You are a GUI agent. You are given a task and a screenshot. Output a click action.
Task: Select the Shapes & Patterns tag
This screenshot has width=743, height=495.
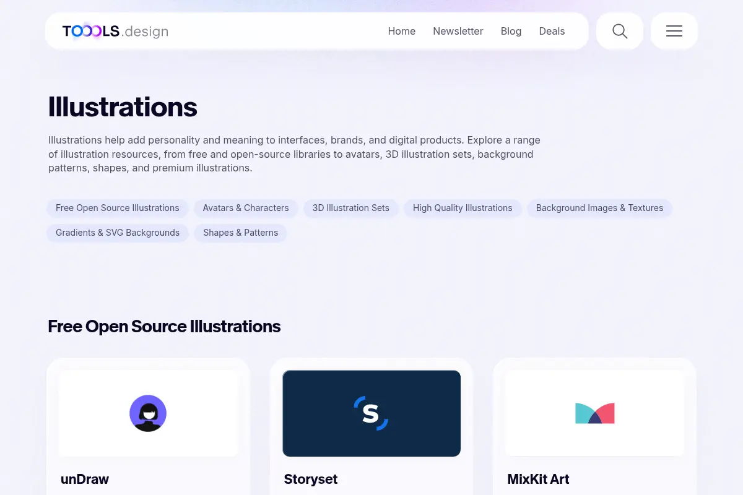point(241,233)
